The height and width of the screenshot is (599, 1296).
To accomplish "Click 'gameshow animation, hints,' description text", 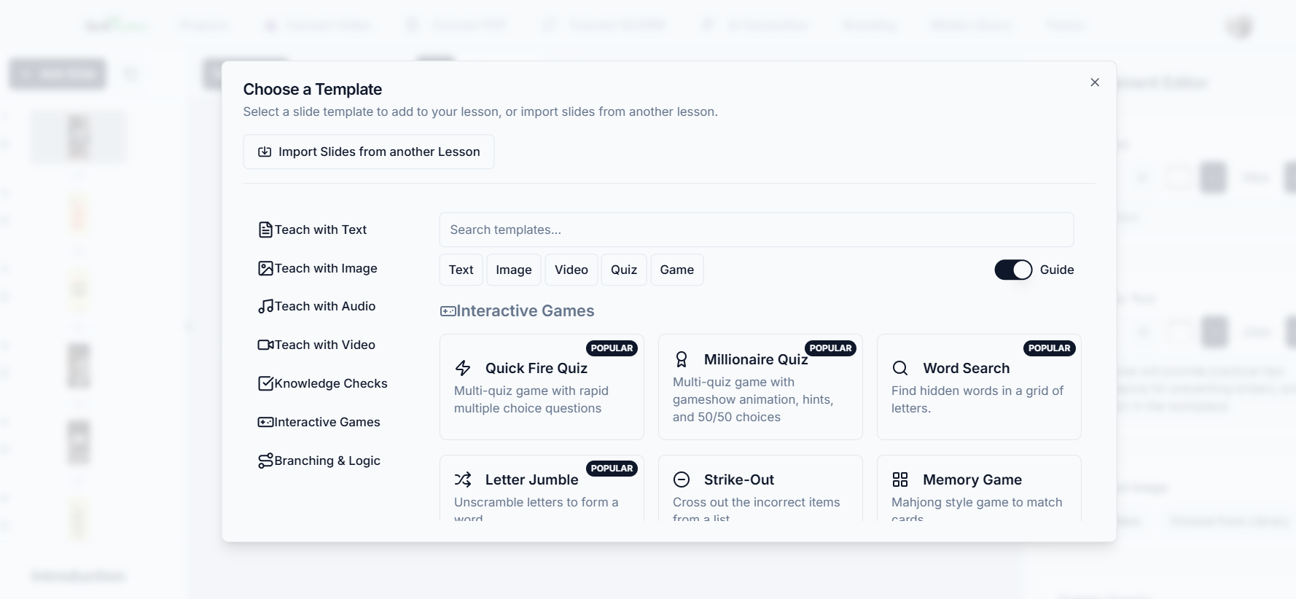I will point(753,399).
